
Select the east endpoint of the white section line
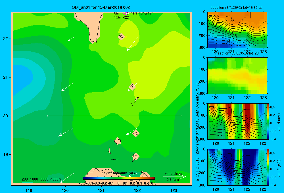(181, 116)
